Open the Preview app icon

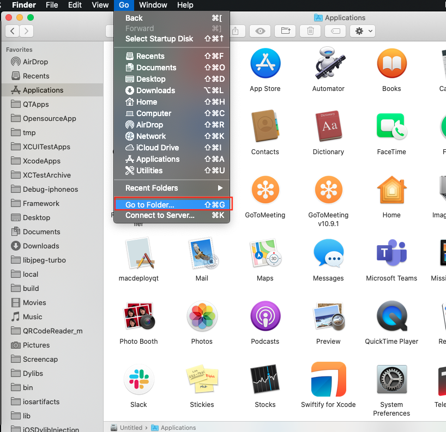329,316
